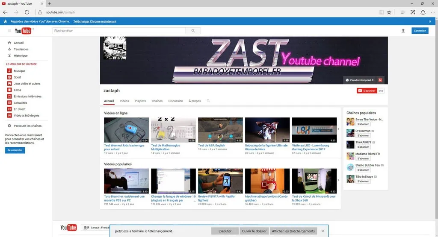Click into the Rechercher search field
438x237 pixels.
[x=119, y=31]
